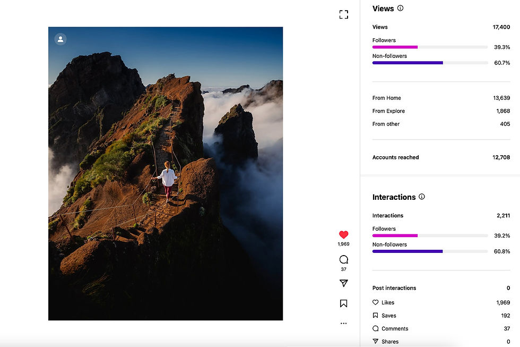Click the 'Comments' row label
This screenshot has width=520, height=347.
click(x=395, y=328)
